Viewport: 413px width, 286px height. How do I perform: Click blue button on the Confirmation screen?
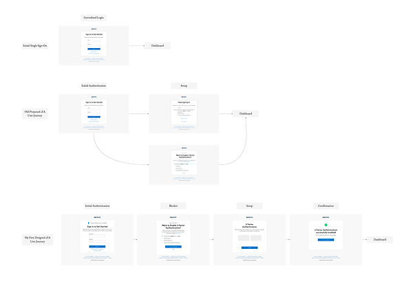point(326,240)
